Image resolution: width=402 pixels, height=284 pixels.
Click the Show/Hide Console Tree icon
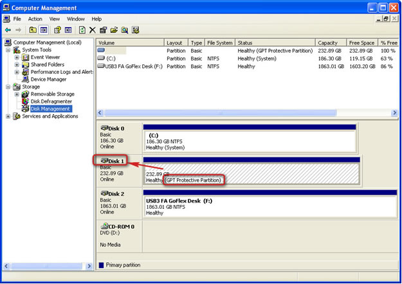44,30
